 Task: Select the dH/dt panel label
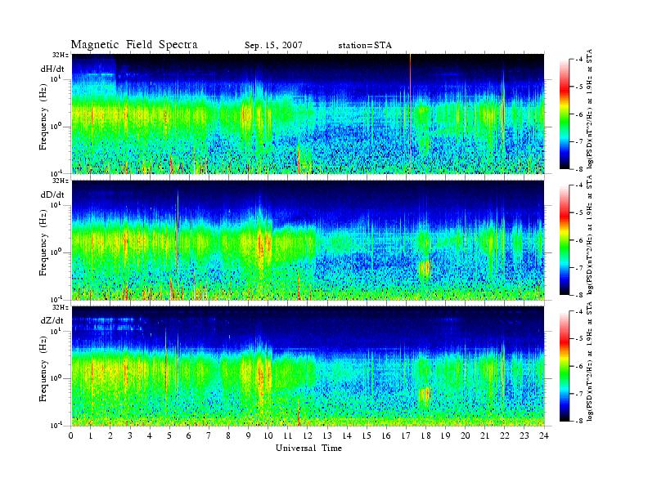52,69
